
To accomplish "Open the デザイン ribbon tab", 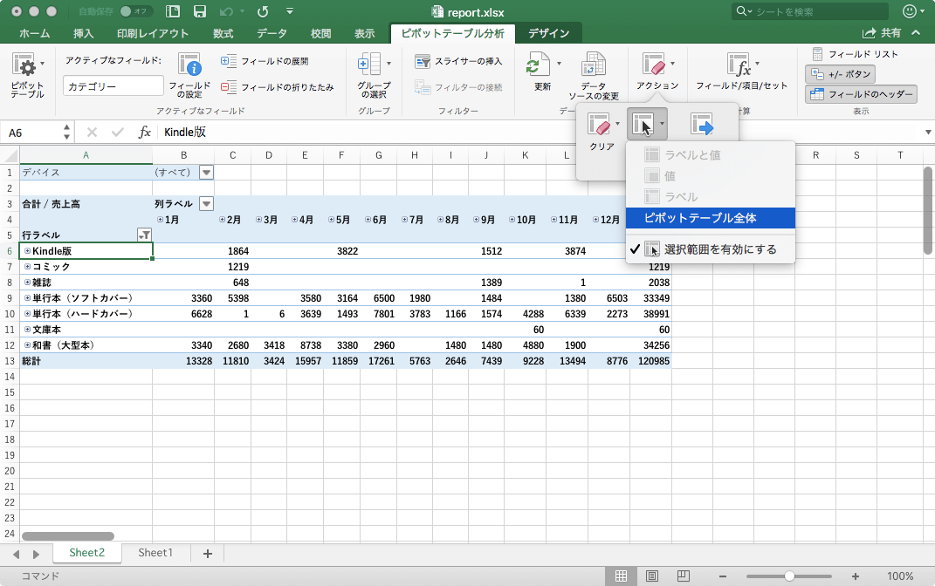I will [548, 33].
